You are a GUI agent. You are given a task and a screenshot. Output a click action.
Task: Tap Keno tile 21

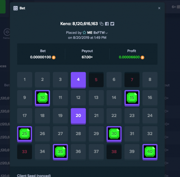coord(96,116)
